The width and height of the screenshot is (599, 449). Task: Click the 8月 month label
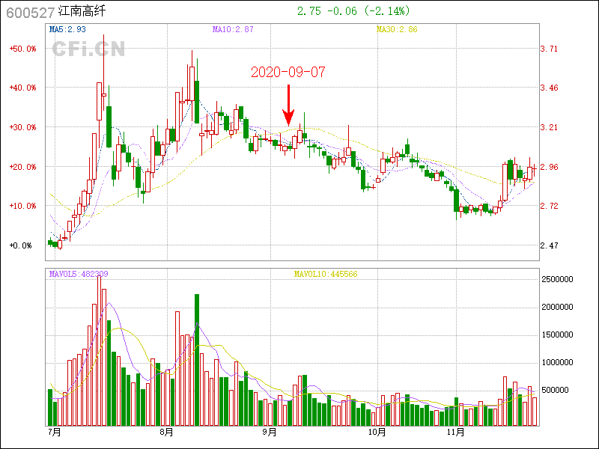click(x=166, y=433)
